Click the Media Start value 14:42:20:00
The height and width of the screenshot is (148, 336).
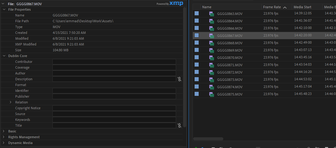tap(303, 35)
